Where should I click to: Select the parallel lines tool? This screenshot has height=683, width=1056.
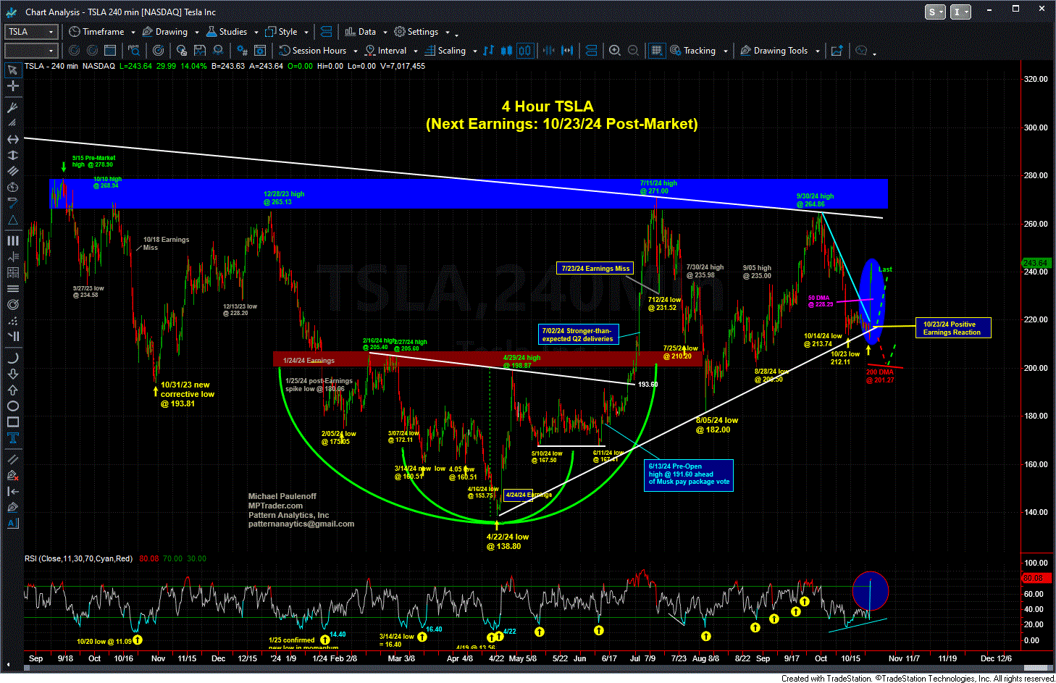(12, 171)
